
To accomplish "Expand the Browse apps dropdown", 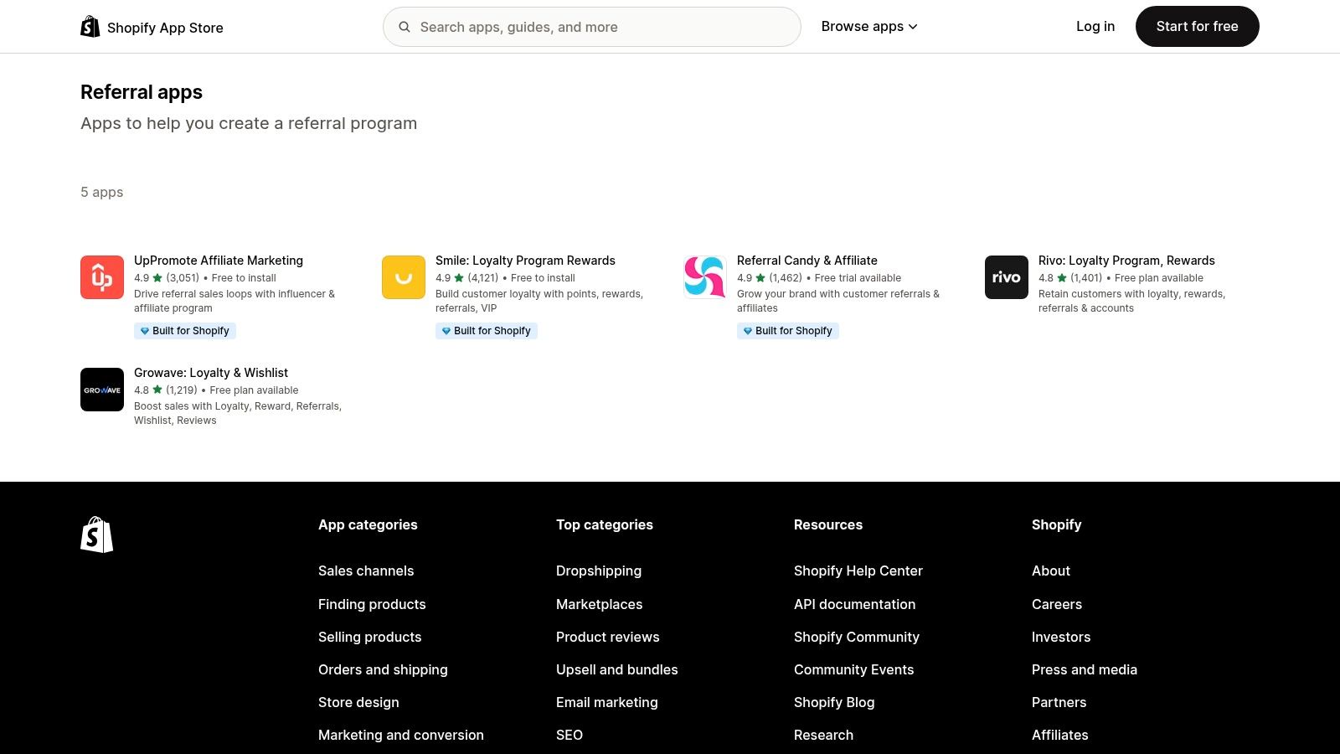I will (x=868, y=26).
